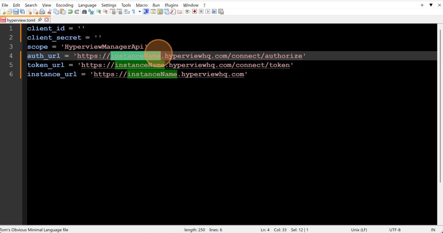Screen dimensions: 443x233
Task: Open Find with the binoculars icon
Action: pos(84,12)
